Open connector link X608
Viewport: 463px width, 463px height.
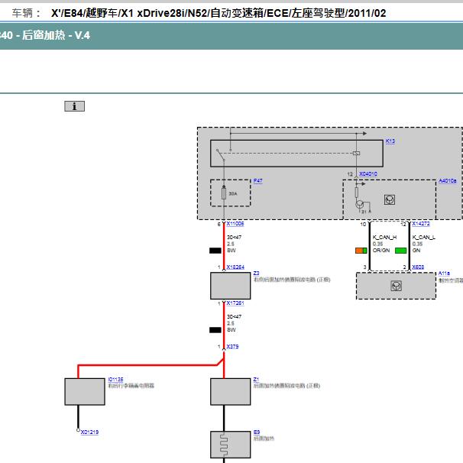tap(418, 267)
